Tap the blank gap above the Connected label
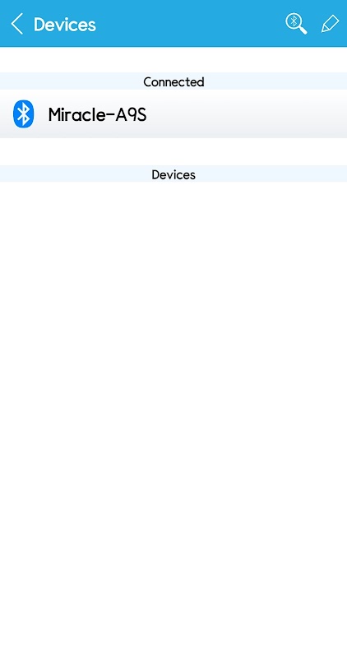 click(173, 59)
